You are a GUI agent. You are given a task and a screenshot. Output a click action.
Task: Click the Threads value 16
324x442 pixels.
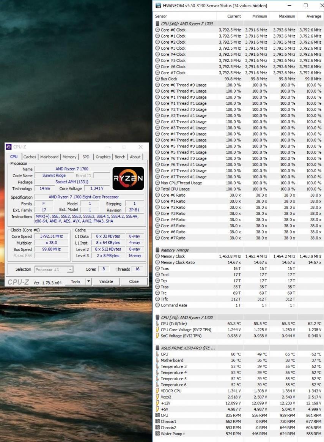pos(137,269)
